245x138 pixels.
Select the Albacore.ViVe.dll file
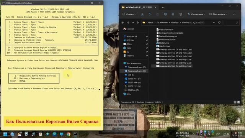point(165,30)
